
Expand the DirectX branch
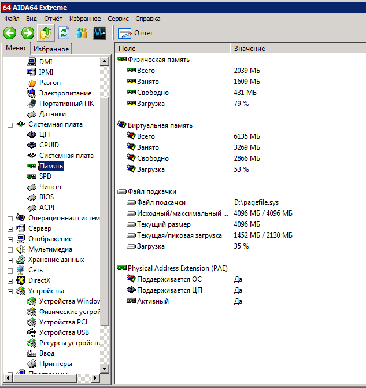[10, 281]
